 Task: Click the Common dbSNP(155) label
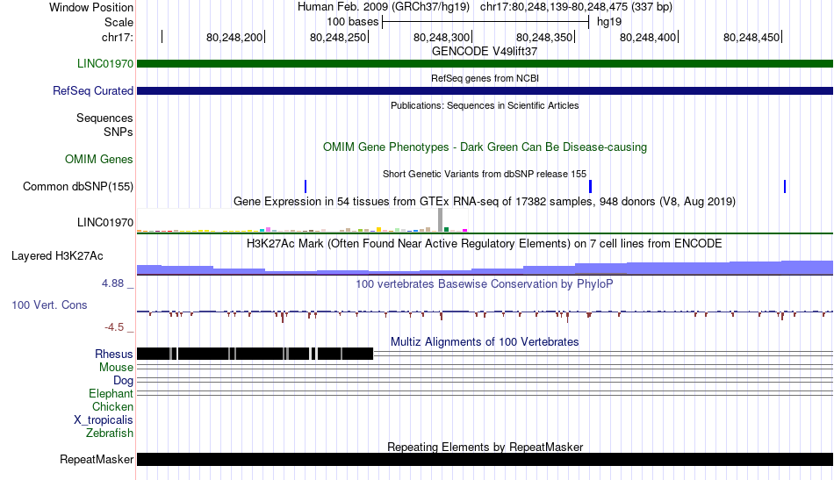(x=78, y=187)
